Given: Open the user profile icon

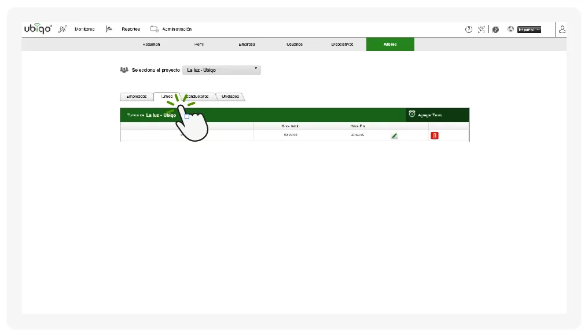Looking at the screenshot, I should (562, 30).
